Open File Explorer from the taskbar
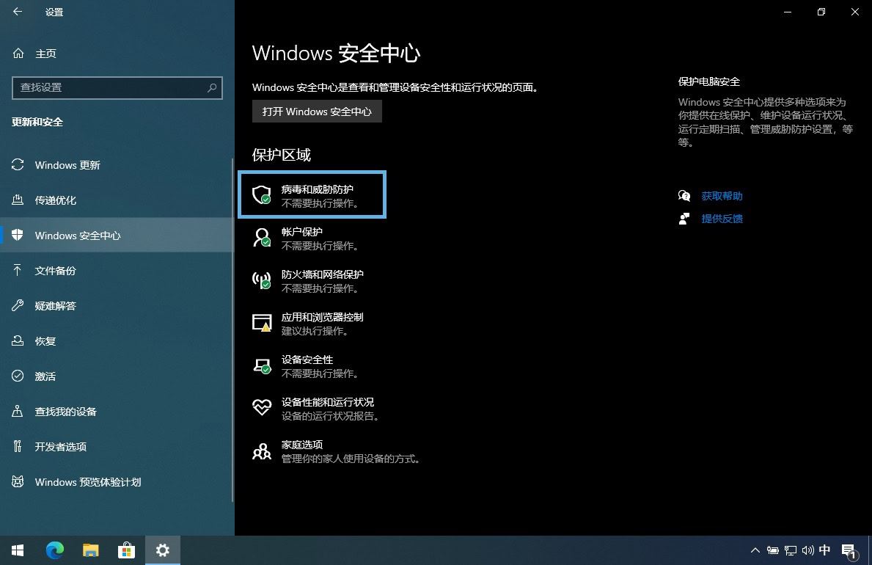Image resolution: width=872 pixels, height=565 pixels. 91,550
